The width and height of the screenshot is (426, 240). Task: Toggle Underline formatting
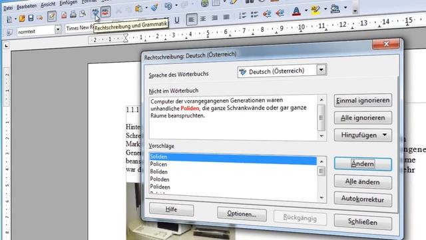177,20
